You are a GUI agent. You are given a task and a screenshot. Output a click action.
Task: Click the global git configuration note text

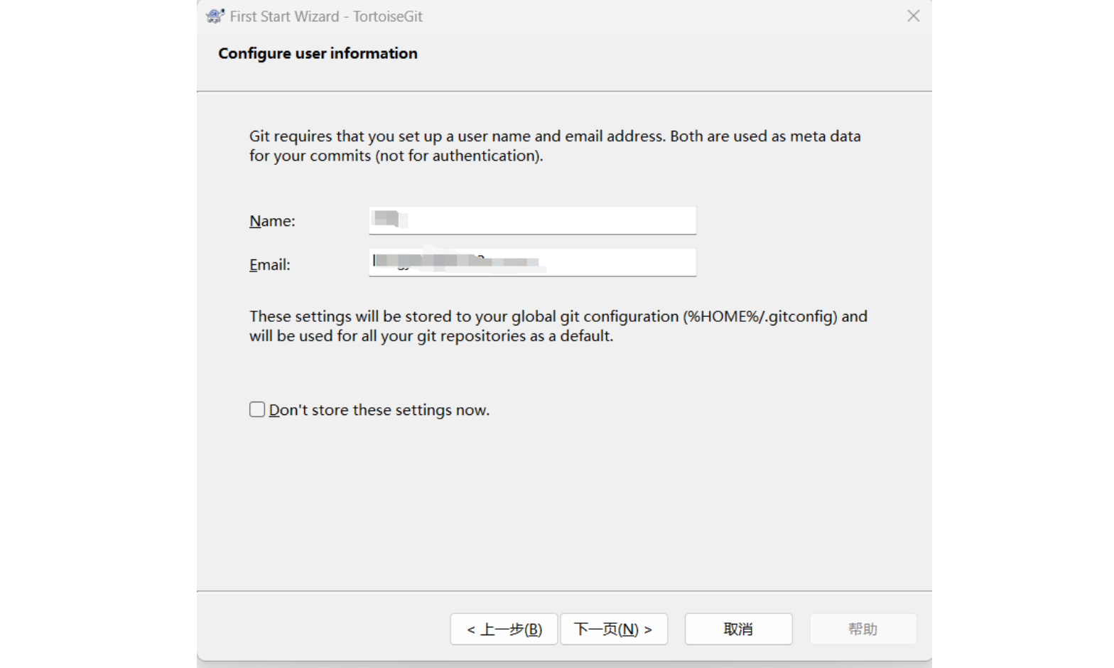(x=558, y=326)
